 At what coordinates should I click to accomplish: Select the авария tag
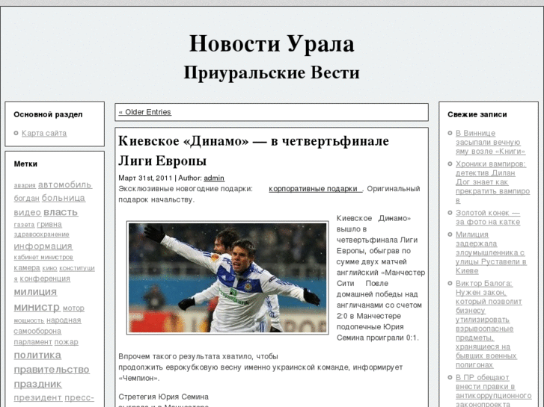tap(25, 186)
